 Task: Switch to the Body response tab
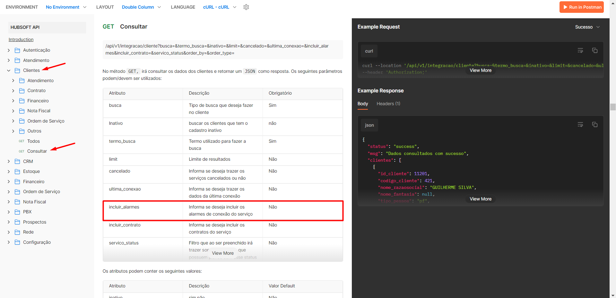[363, 104]
